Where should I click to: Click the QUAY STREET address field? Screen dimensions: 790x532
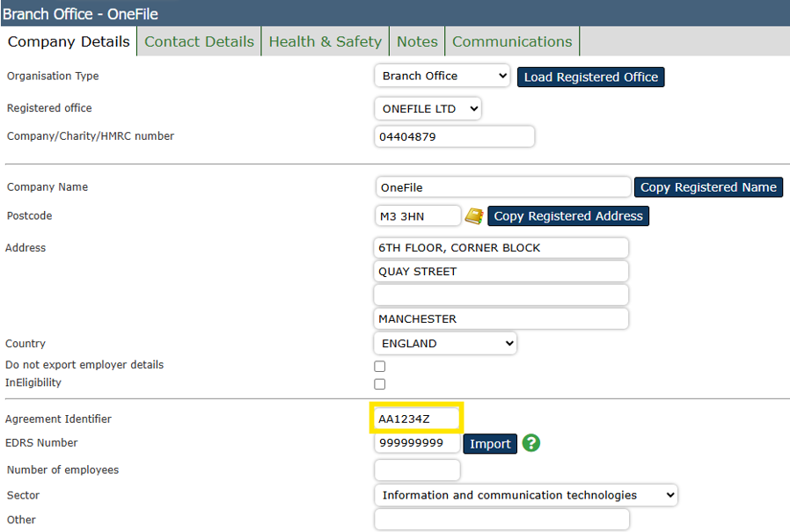click(501, 272)
